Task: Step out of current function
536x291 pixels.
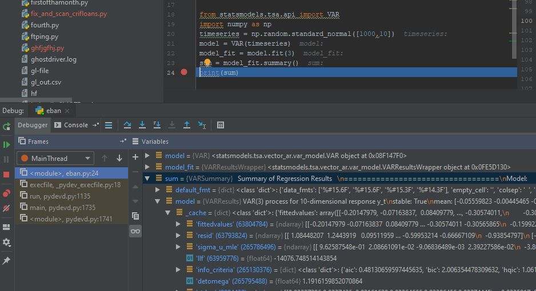Action: (x=187, y=125)
